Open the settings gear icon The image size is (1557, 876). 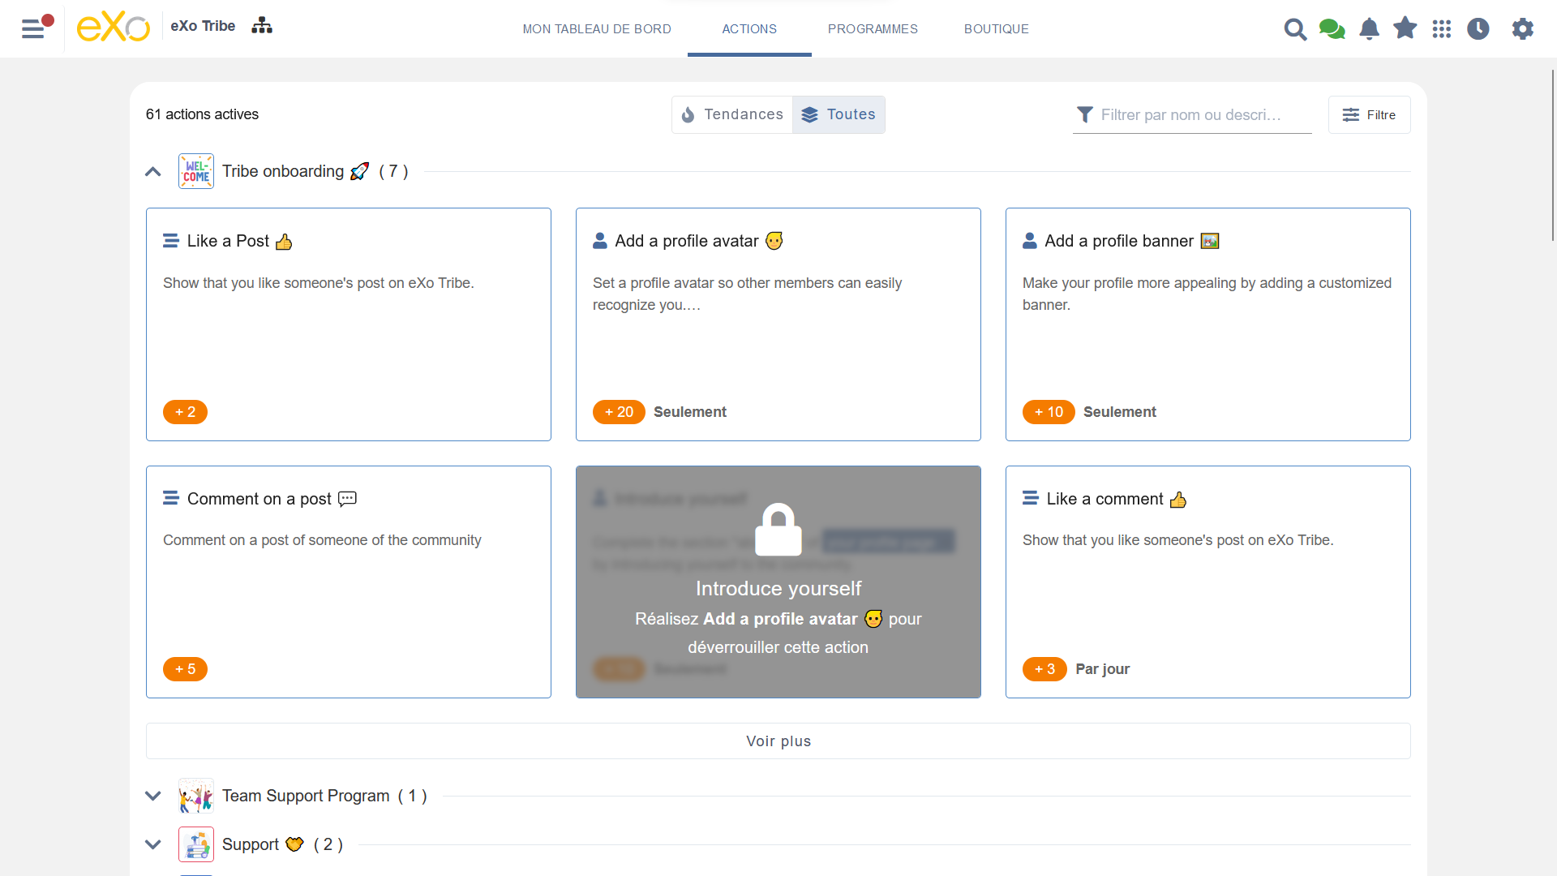click(x=1523, y=29)
